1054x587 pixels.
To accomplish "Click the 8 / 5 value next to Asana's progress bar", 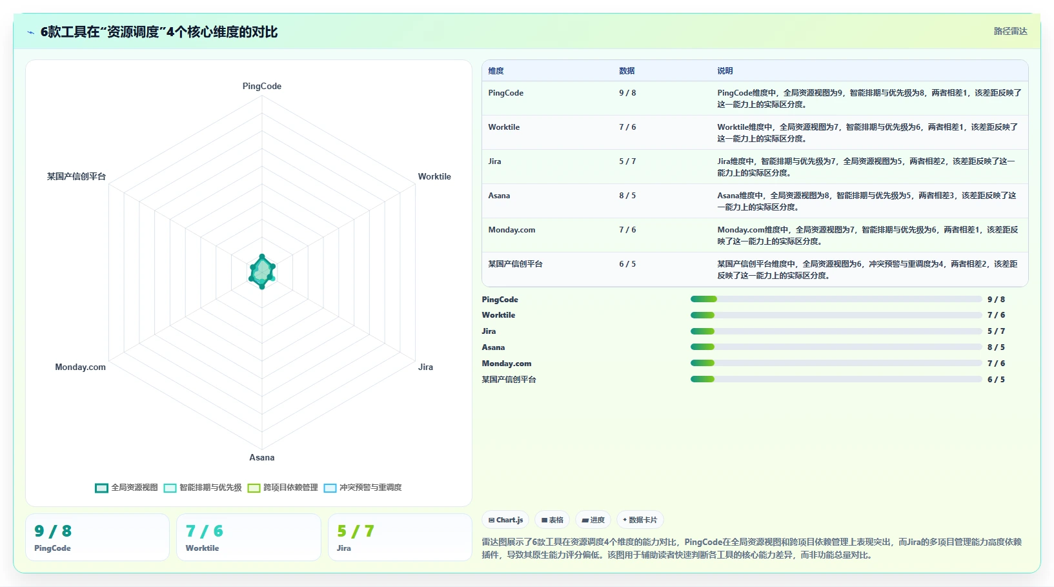I will [996, 347].
